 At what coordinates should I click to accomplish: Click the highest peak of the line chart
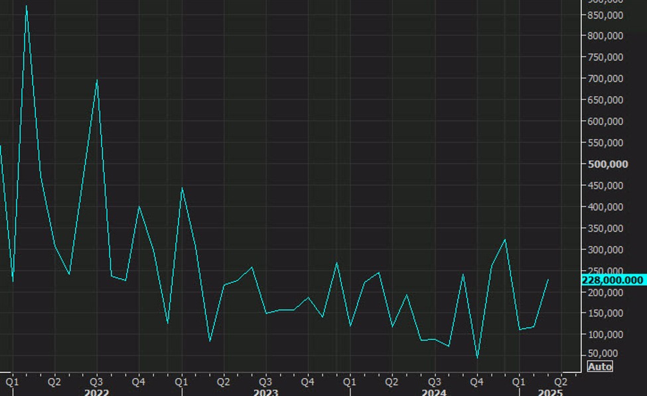pos(27,7)
